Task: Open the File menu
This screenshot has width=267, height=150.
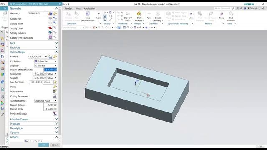Action: coord(4,8)
